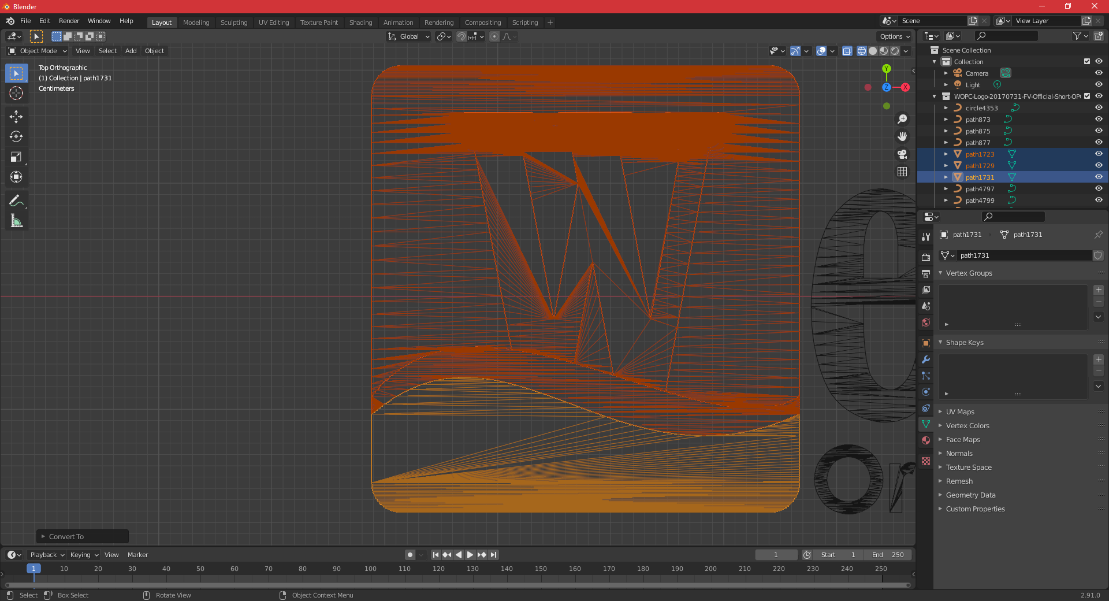Click the End frame field
The image size is (1109, 601).
pos(887,555)
